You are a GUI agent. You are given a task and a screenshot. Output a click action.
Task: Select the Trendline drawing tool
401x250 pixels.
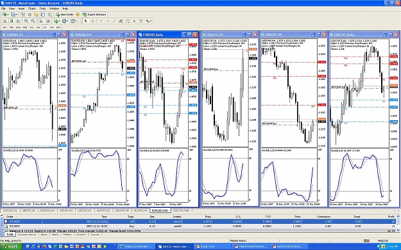click(114, 21)
